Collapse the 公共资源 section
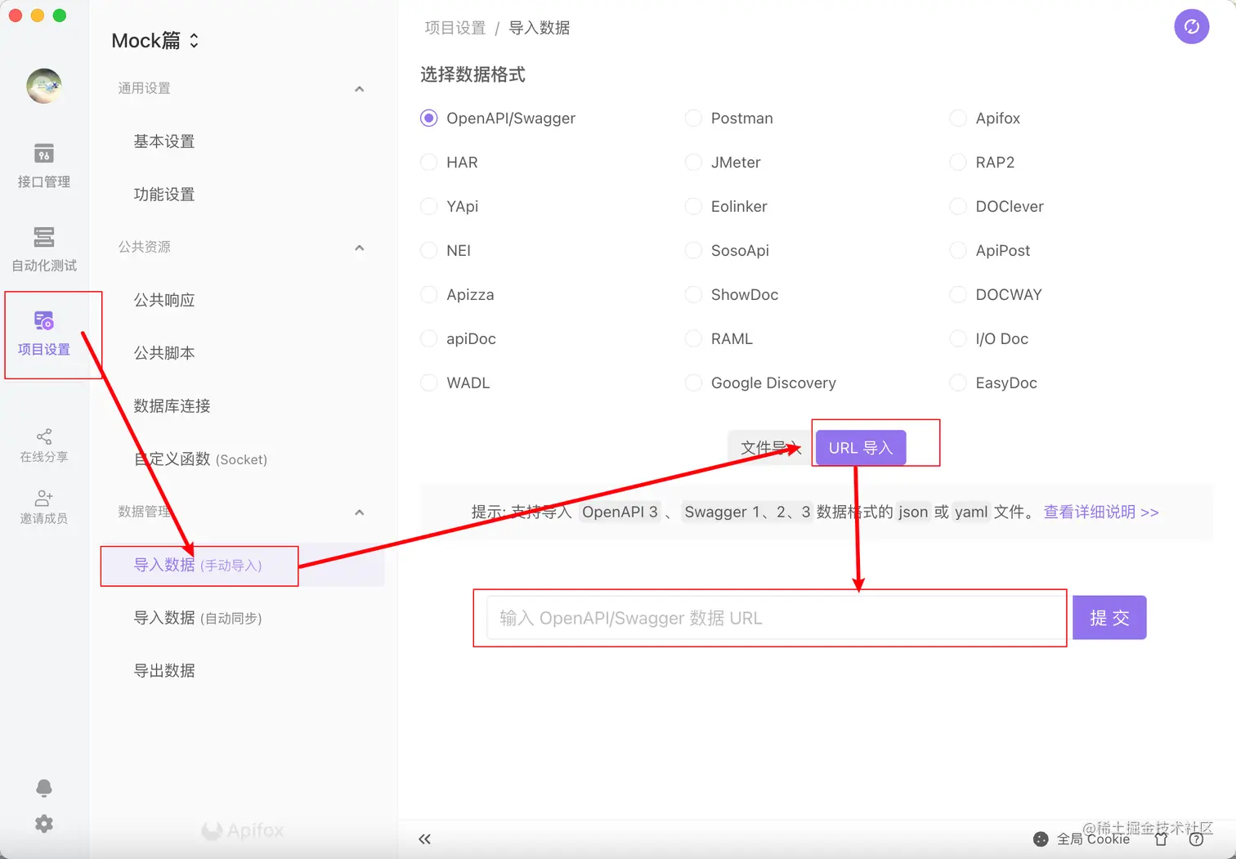This screenshot has width=1236, height=859. point(359,248)
